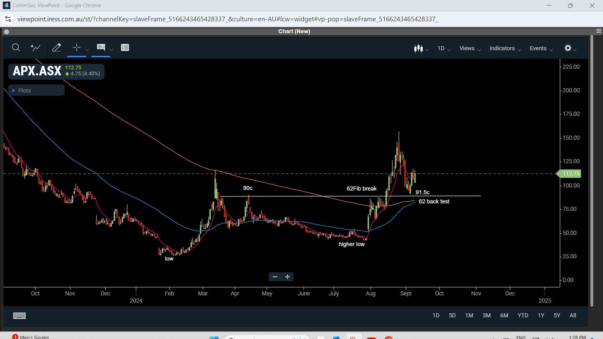
Task: Open the Events menu
Action: 541,48
